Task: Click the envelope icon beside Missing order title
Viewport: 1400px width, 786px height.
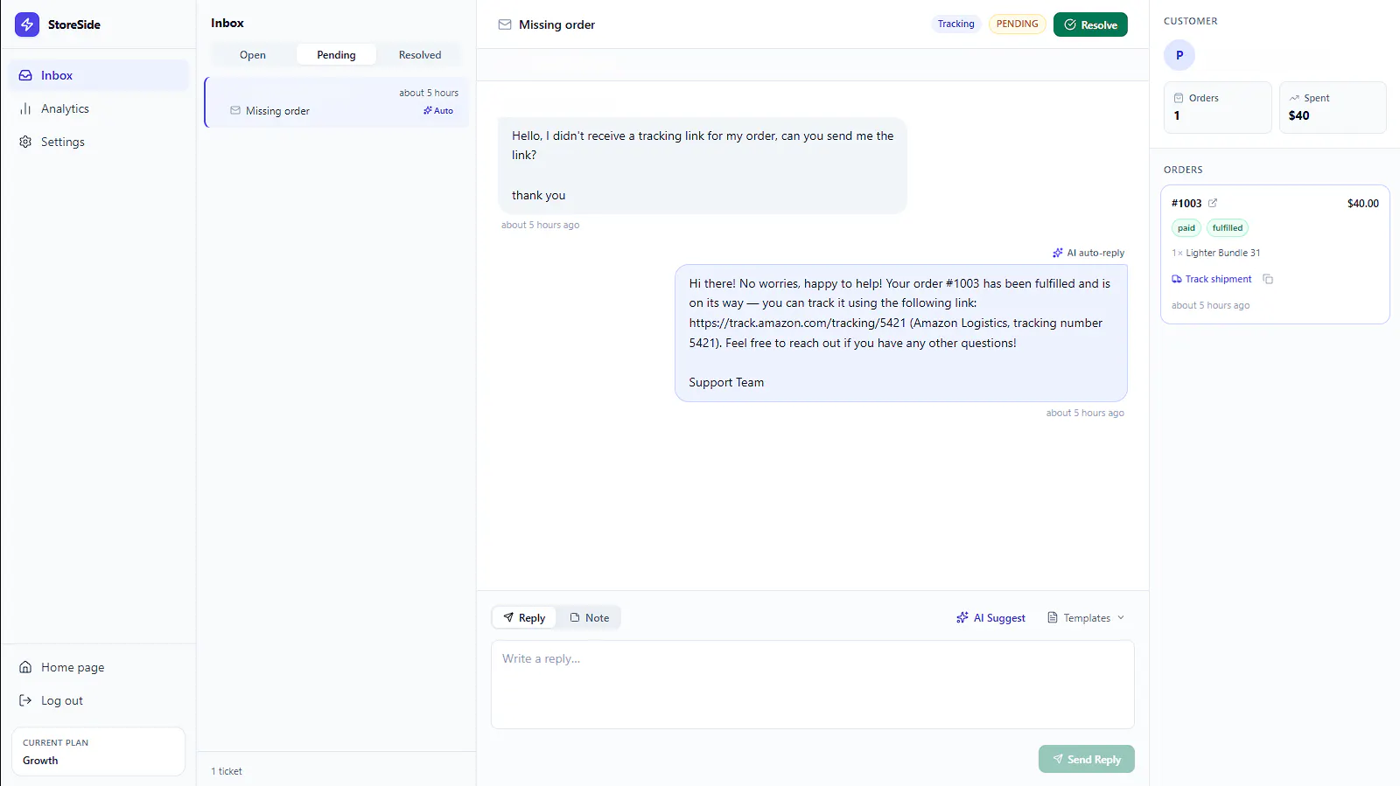Action: pyautogui.click(x=505, y=24)
